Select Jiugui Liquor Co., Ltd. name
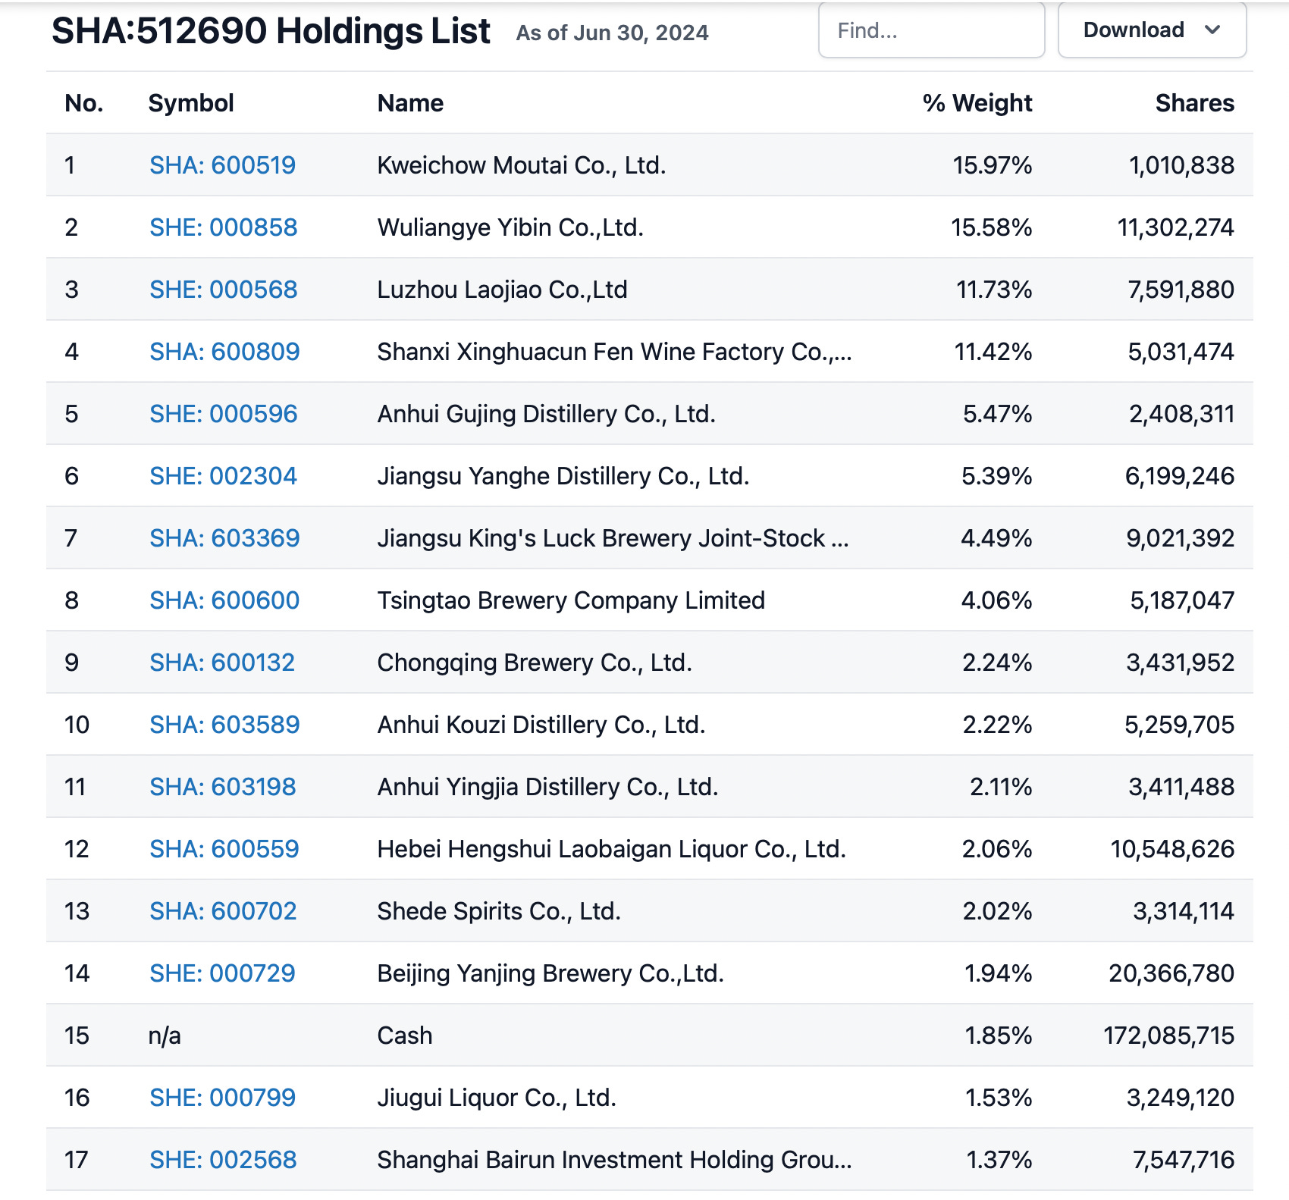The height and width of the screenshot is (1200, 1289). pos(497,1098)
